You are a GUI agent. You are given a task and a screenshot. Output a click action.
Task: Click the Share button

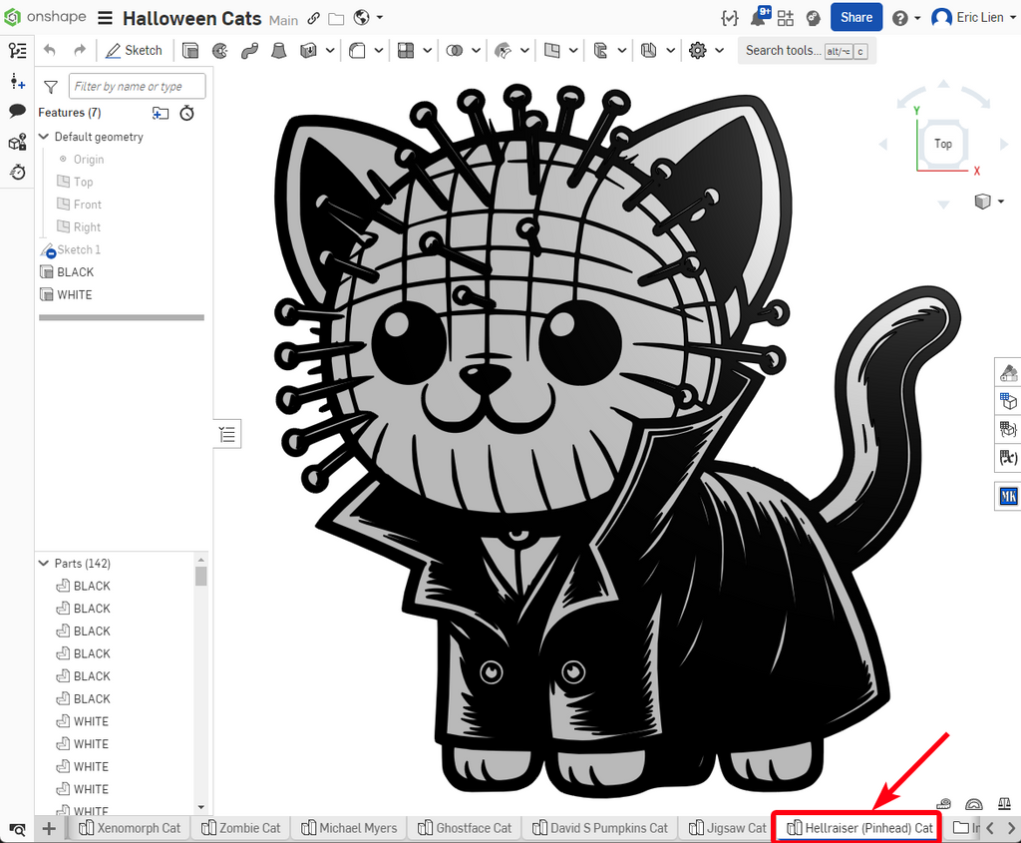pyautogui.click(x=855, y=18)
